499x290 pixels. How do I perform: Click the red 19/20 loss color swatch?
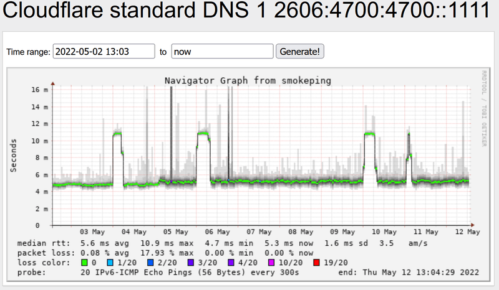point(316,263)
